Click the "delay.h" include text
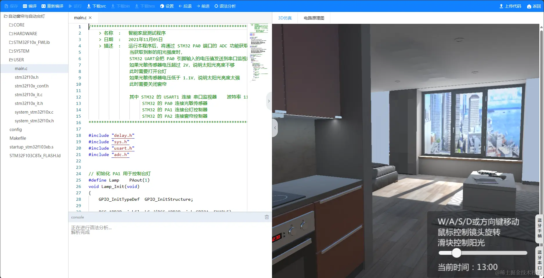The width and height of the screenshot is (544, 278). [123, 135]
